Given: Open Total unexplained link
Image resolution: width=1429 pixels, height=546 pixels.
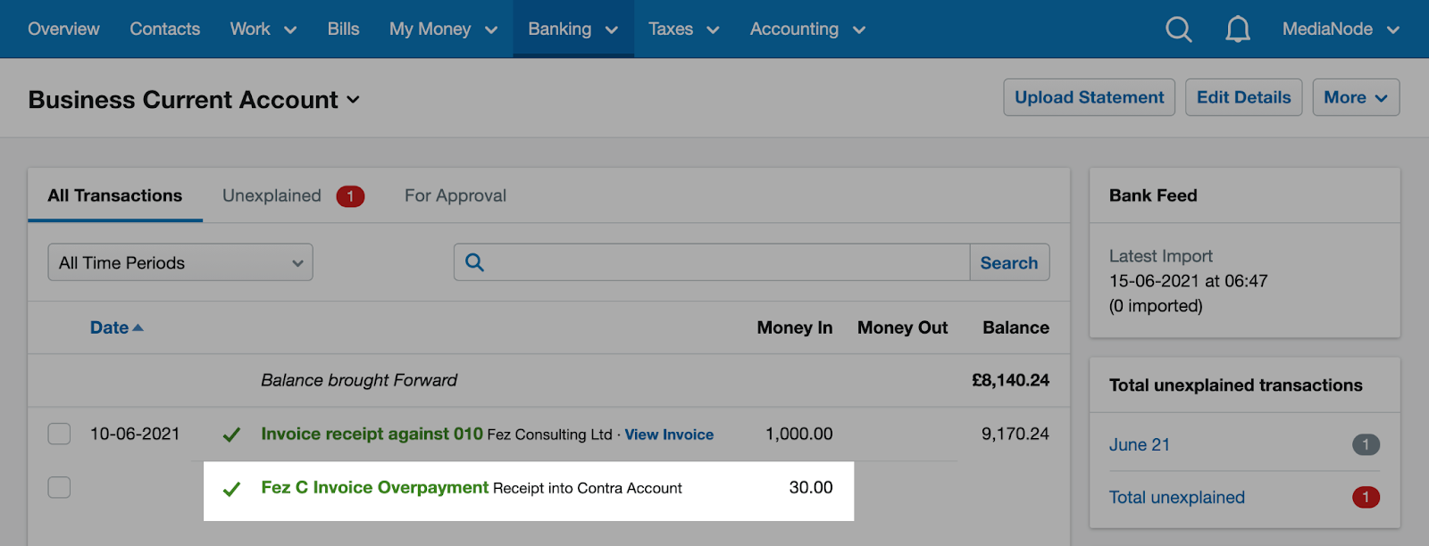Looking at the screenshot, I should [x=1177, y=497].
